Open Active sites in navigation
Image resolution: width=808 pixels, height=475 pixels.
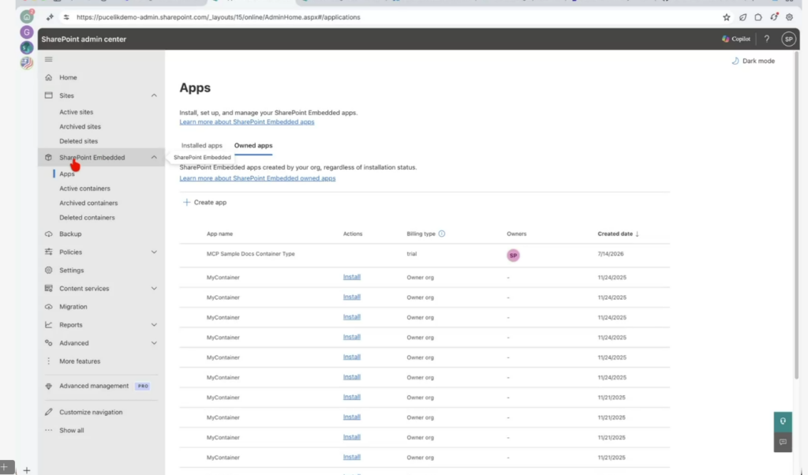click(77, 112)
